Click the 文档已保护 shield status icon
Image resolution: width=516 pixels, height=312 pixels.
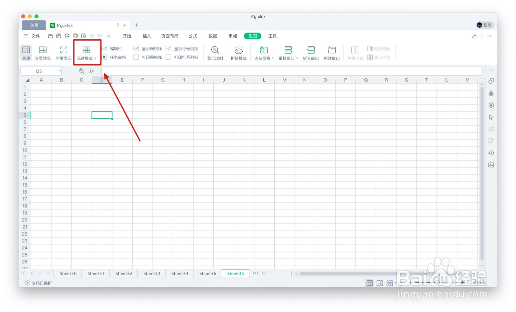tap(28, 283)
